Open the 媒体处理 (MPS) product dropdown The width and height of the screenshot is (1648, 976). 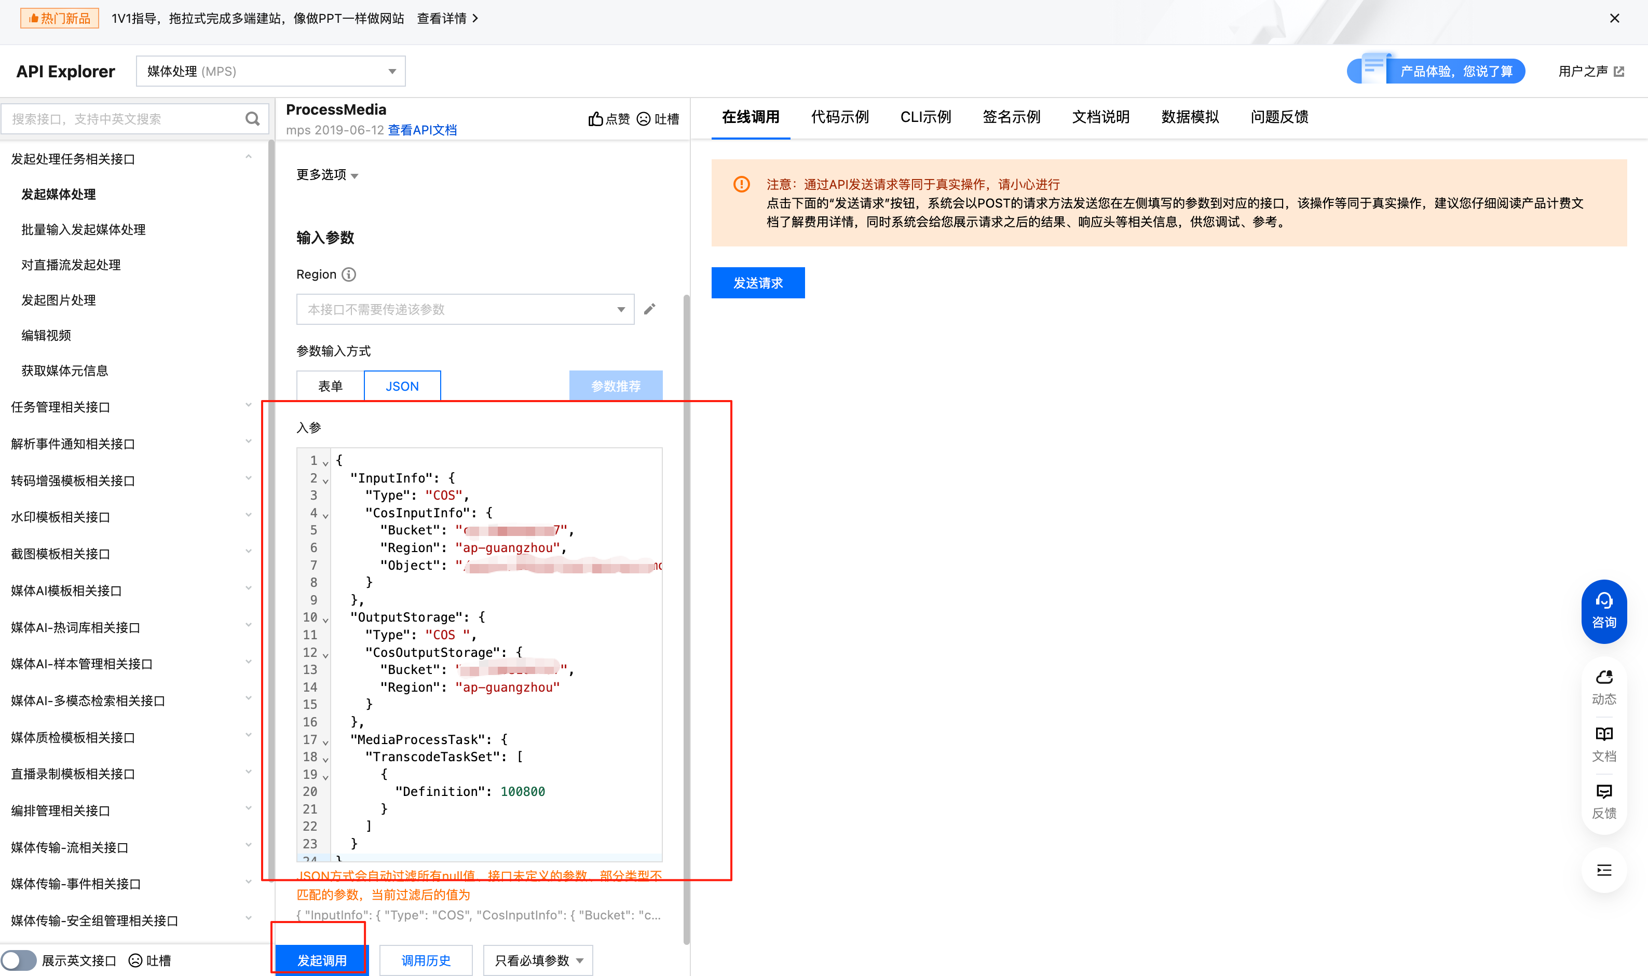(x=270, y=71)
